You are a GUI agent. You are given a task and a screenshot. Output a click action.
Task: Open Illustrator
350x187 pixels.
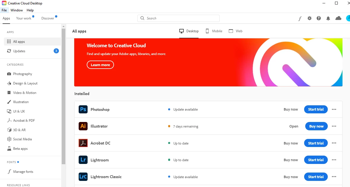[x=294, y=126]
